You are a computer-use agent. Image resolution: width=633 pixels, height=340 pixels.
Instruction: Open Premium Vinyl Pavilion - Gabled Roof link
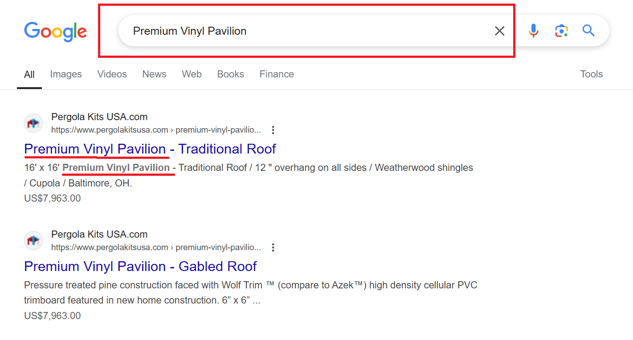point(140,267)
